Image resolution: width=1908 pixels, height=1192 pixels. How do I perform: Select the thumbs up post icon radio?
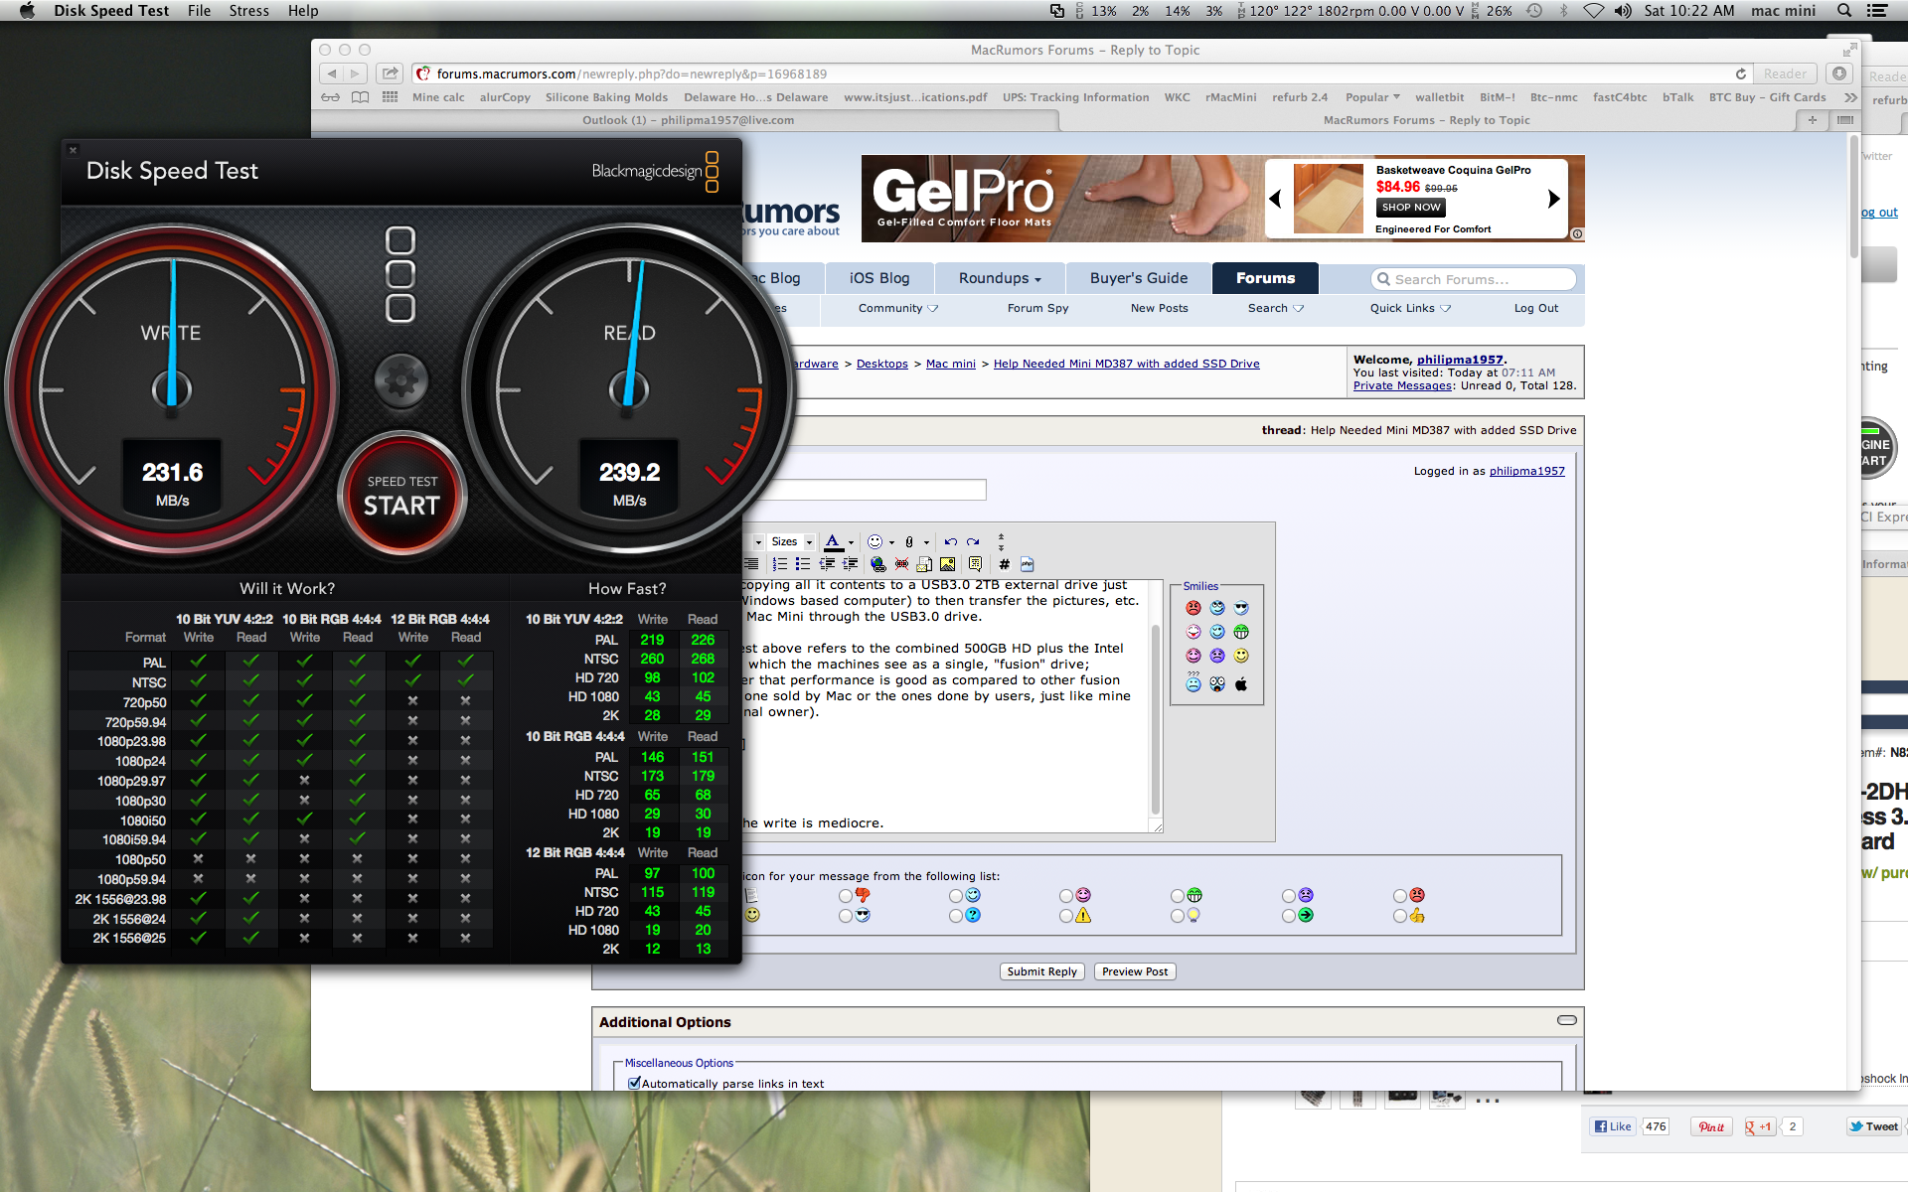[1400, 916]
